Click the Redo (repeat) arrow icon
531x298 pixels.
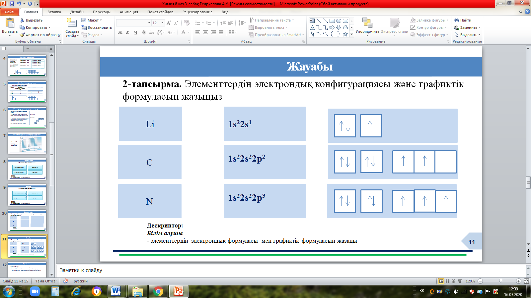coord(30,4)
